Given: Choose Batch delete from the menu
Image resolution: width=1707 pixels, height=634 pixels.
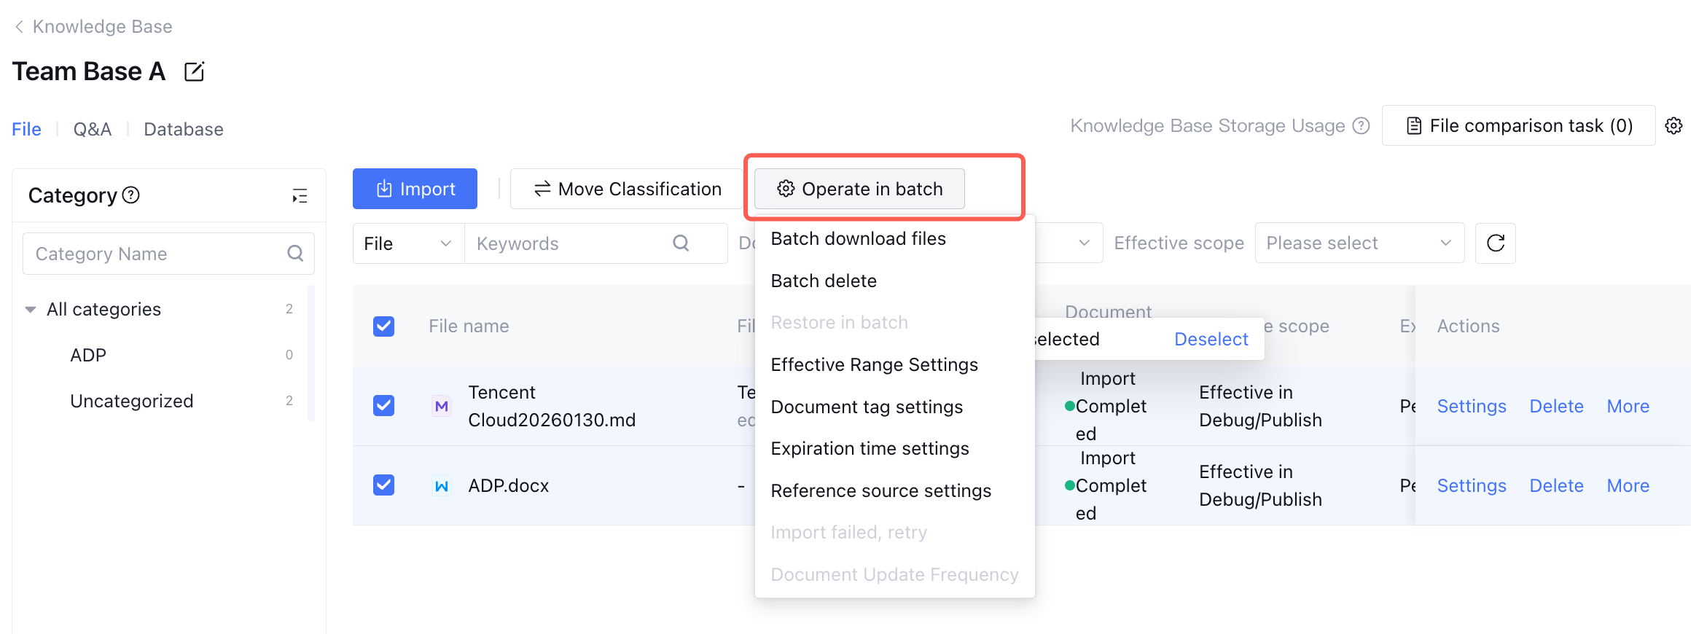Looking at the screenshot, I should [824, 281].
